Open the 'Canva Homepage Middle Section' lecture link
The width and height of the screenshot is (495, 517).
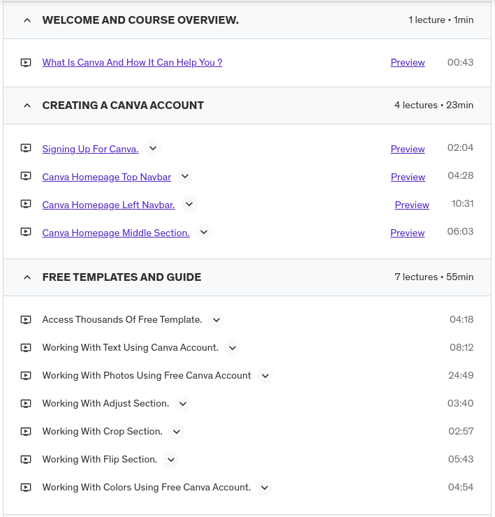[x=116, y=233]
